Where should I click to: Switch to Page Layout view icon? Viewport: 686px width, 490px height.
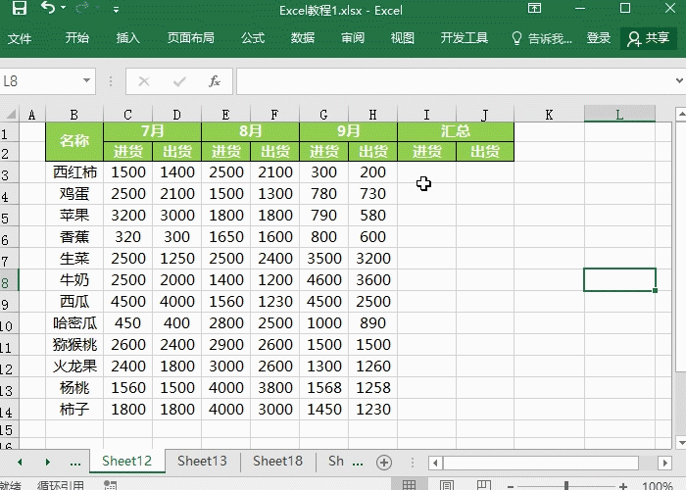[x=447, y=485]
